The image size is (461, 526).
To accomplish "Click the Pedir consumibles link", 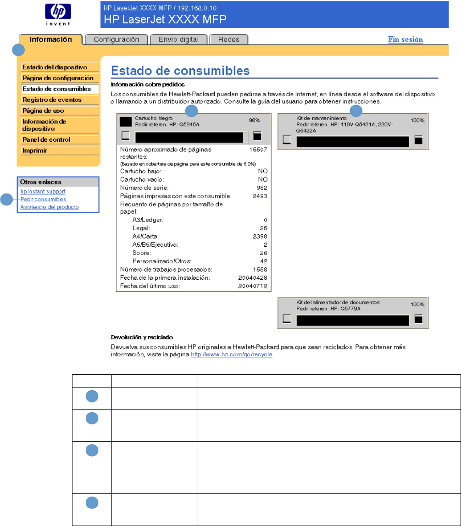I will [43, 199].
